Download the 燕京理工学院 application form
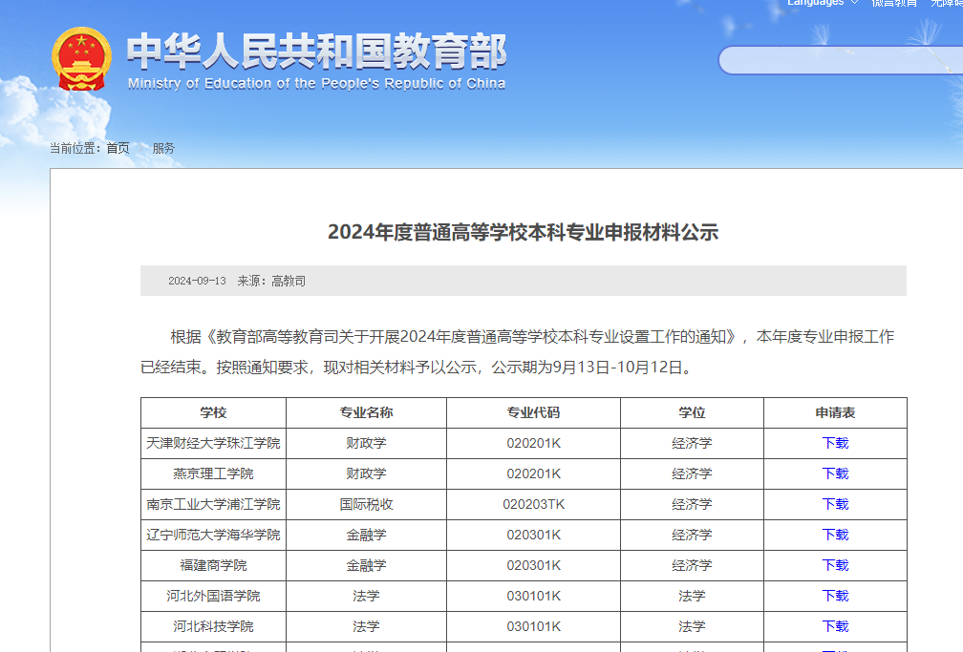Image resolution: width=963 pixels, height=652 pixels. 835,473
